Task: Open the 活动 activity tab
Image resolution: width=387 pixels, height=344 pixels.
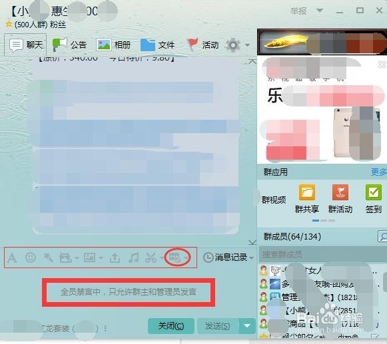Action: (x=203, y=45)
